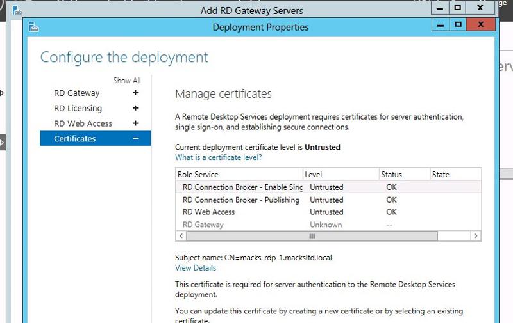Screen dimensions: 513x323
Task: Select the greyed RD Gateway certificate row
Action: 328,225
